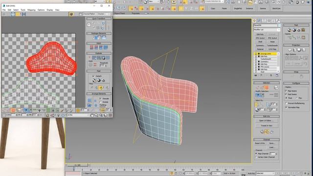Image resolution: width=313 pixels, height=176 pixels.
Task: Collapse the Projection rollout
Action: point(296,45)
